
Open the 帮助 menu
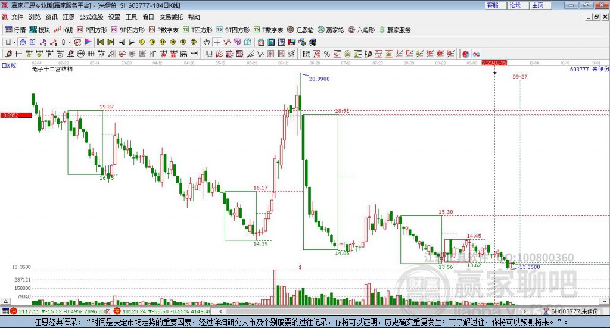pos(194,17)
